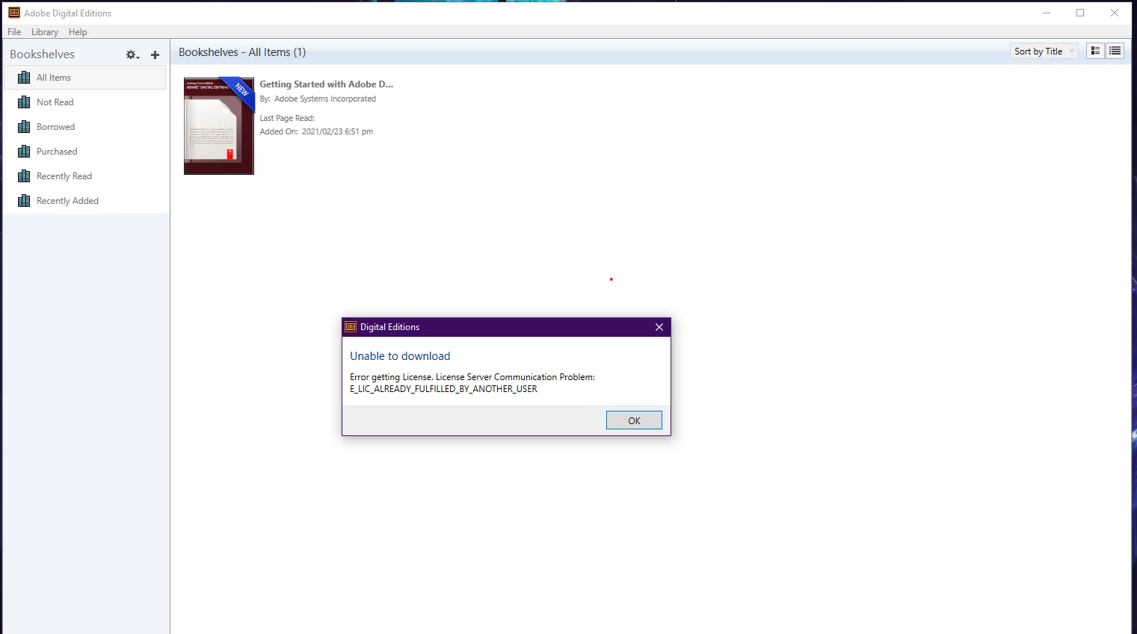Click the Getting Started with Adobe D... title
The width and height of the screenshot is (1137, 634).
tap(326, 84)
